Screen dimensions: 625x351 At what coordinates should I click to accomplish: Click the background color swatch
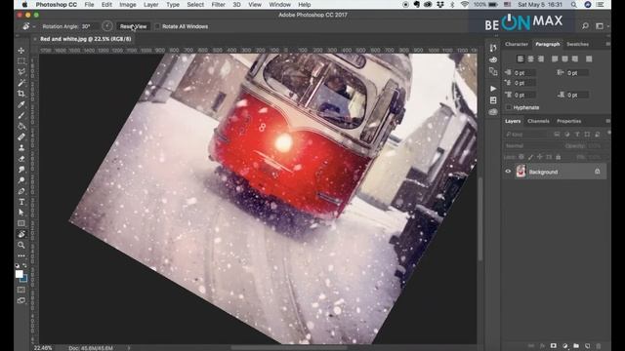tap(23, 279)
